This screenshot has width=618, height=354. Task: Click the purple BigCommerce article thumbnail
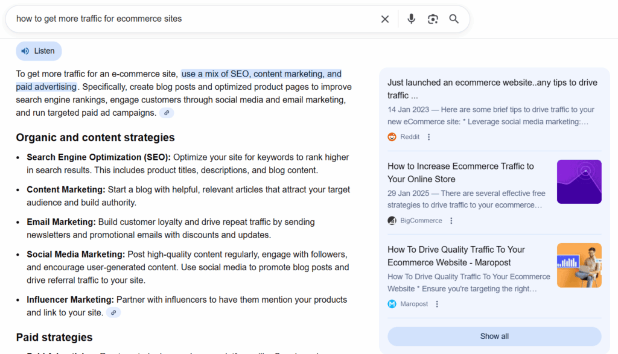(x=579, y=182)
